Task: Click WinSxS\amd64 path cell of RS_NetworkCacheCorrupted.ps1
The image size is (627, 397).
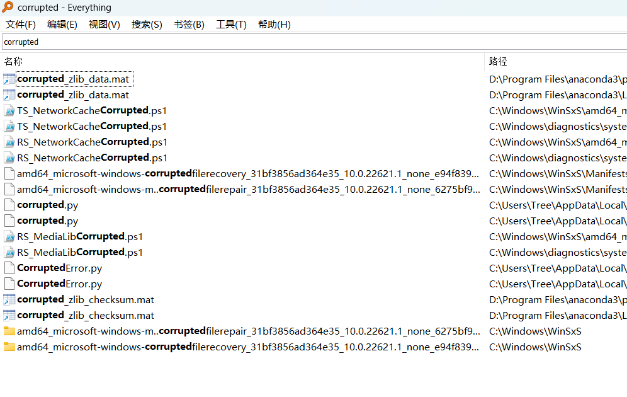Action: pos(558,142)
